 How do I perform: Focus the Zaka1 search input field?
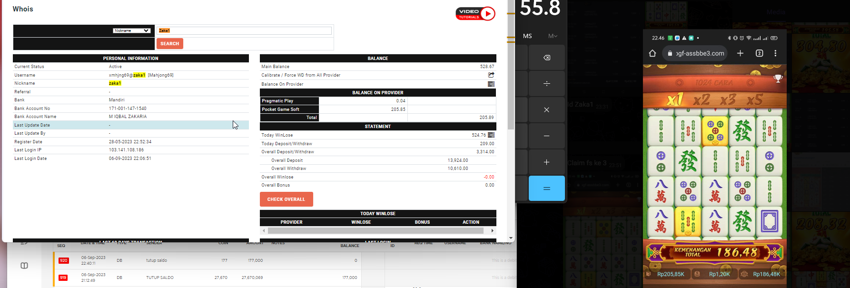(x=244, y=30)
